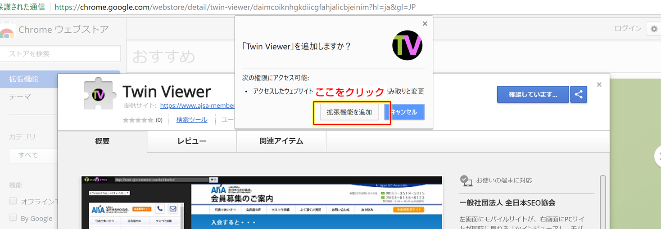Click the blue share icon button

(x=579, y=94)
